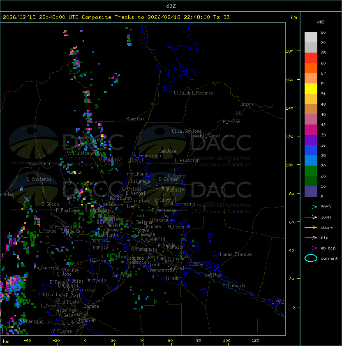Click the 180 km y-axis tick label
The width and height of the screenshot is (342, 346).
[289, 51]
